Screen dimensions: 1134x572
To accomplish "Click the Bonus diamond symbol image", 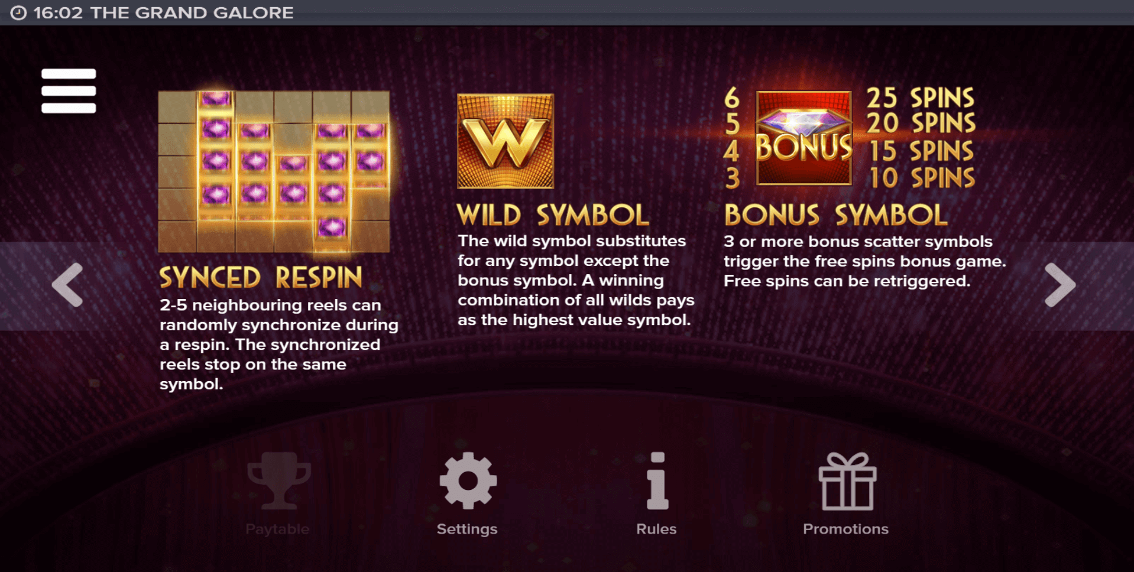I will tap(804, 138).
